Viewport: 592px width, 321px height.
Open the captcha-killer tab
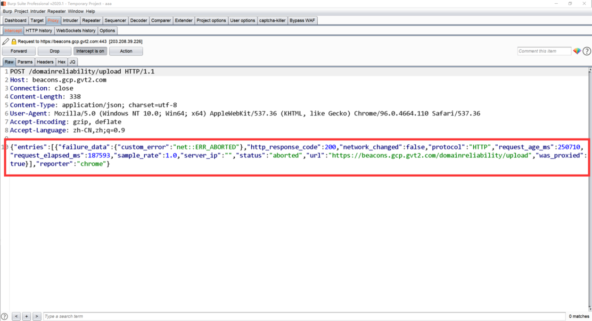click(272, 20)
